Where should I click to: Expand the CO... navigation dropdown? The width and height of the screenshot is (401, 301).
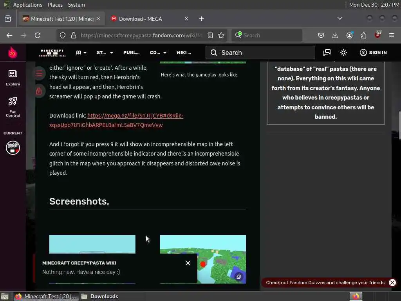point(158,53)
